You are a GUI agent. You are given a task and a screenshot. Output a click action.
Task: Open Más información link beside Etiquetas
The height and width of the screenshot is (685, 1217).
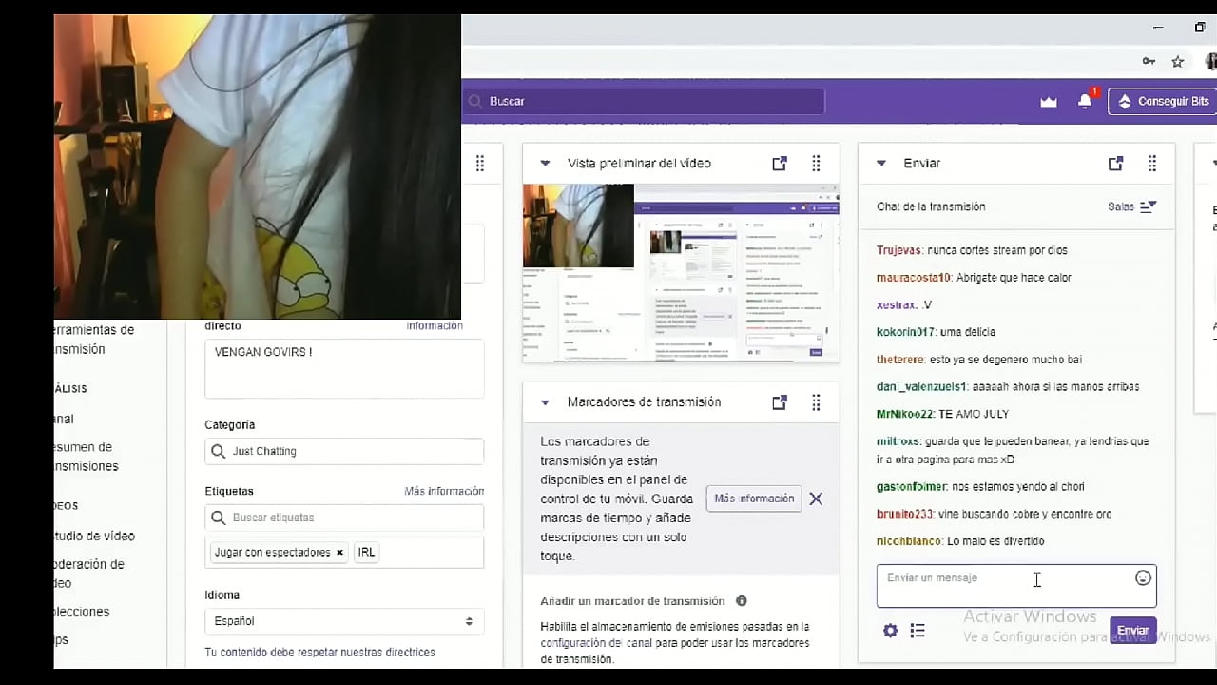[x=444, y=492]
